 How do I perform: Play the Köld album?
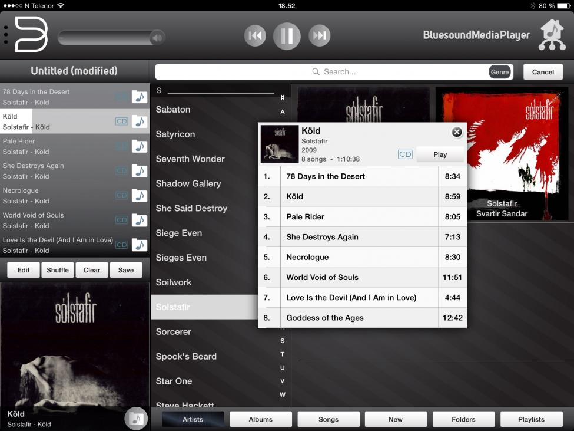(440, 154)
